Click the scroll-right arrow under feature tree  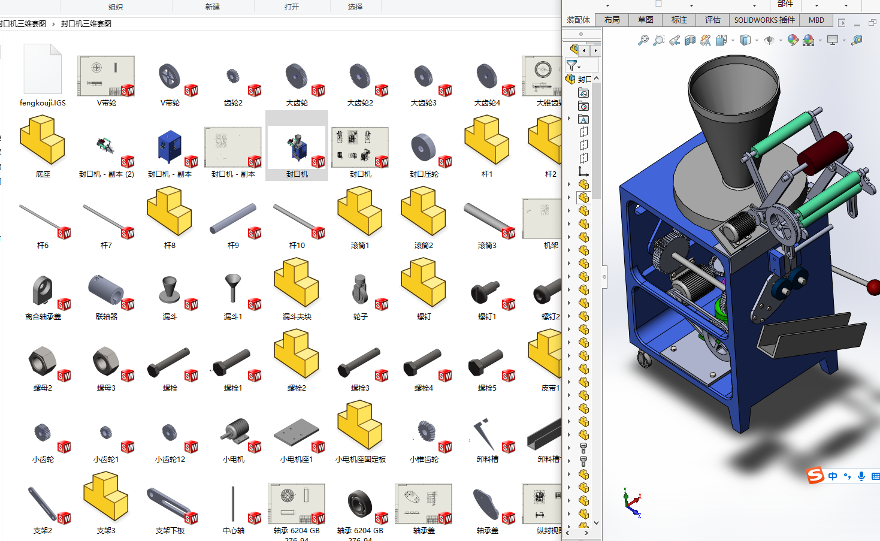[586, 533]
